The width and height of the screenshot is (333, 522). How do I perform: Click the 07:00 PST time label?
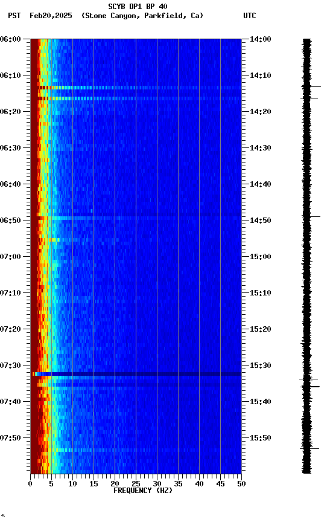coord(10,257)
